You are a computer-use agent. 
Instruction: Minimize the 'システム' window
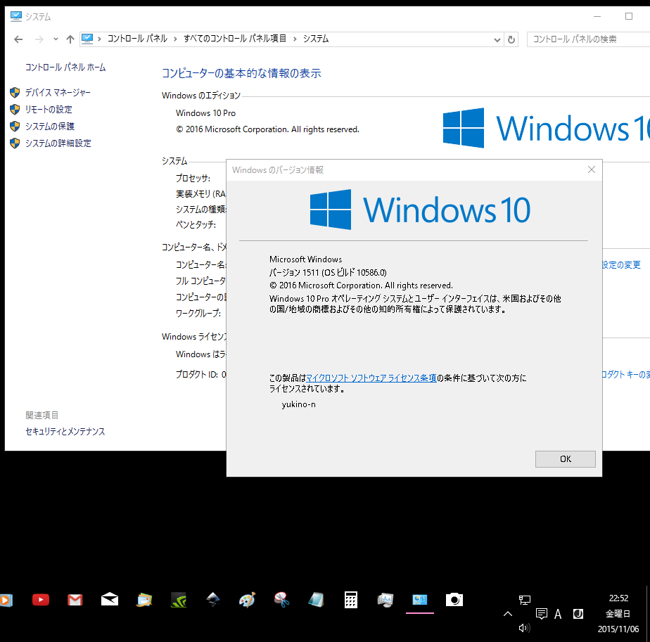[597, 16]
